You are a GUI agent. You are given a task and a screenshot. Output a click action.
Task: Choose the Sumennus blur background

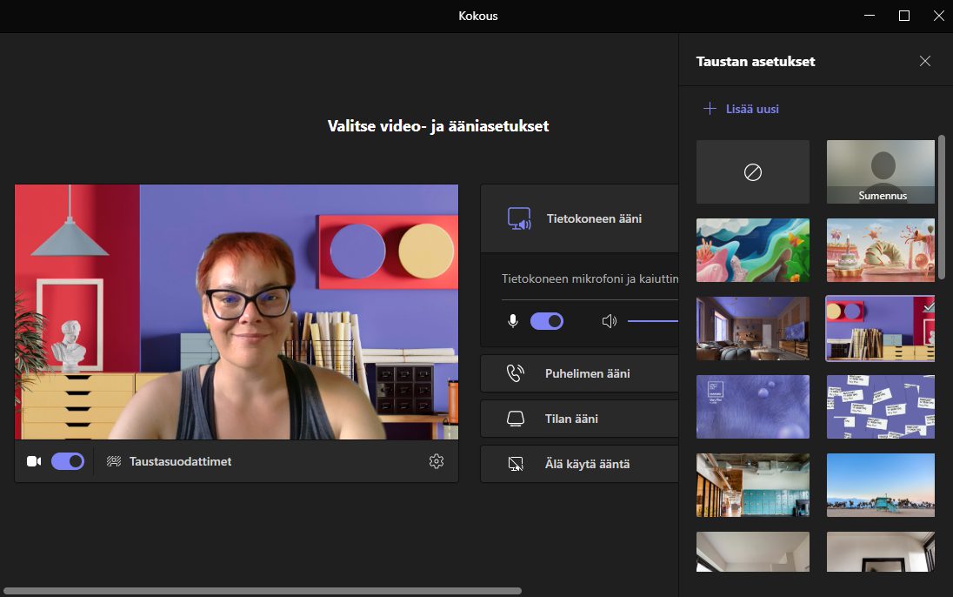coord(881,172)
